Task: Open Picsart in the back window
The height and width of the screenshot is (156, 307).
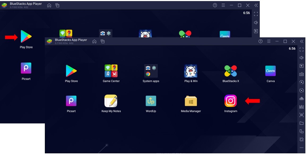Action: coord(26,68)
